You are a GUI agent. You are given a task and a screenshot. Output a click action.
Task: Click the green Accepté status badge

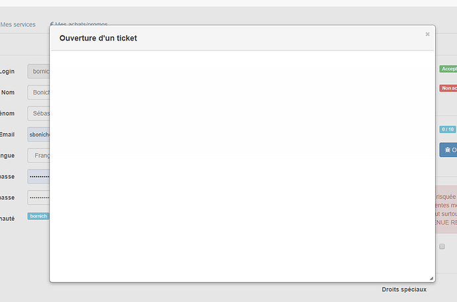(x=448, y=69)
